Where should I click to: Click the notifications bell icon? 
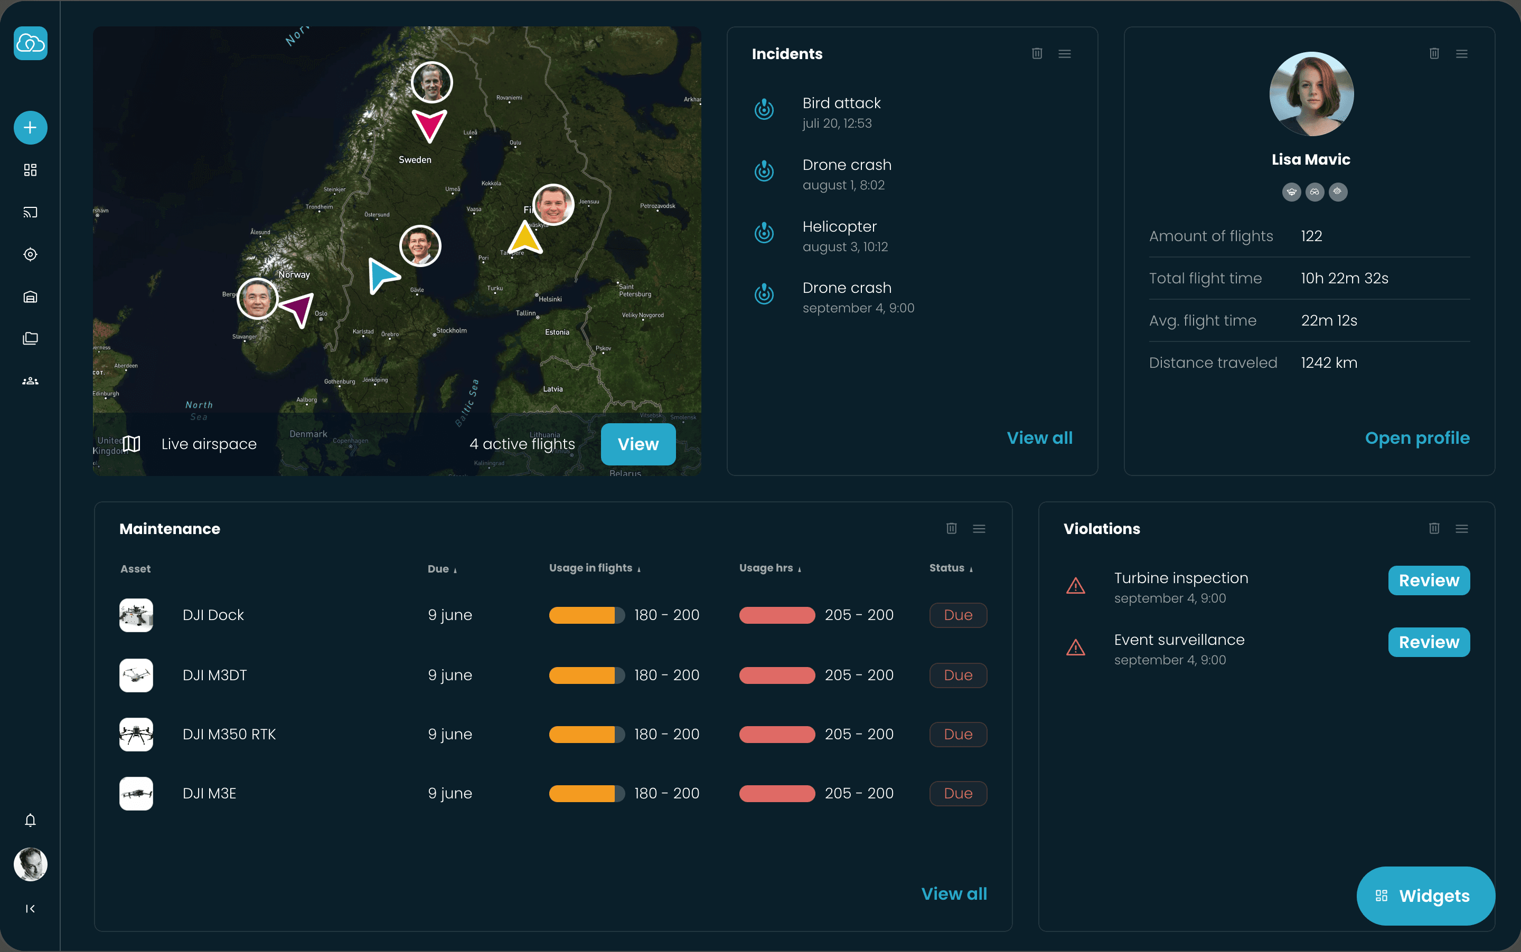30,819
